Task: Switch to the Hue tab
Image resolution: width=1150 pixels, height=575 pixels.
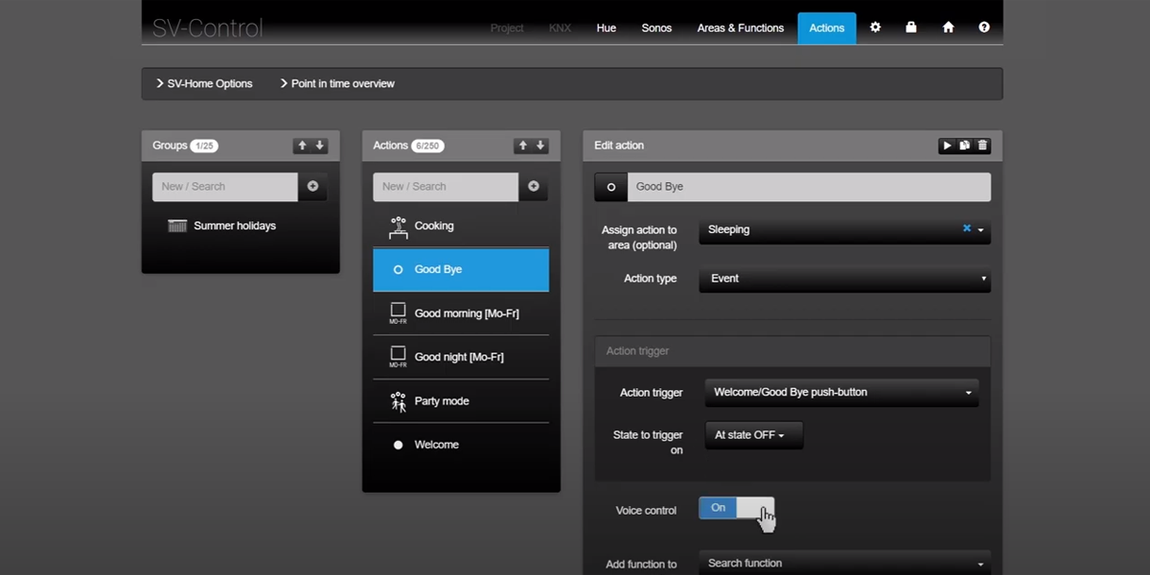Action: tap(606, 28)
